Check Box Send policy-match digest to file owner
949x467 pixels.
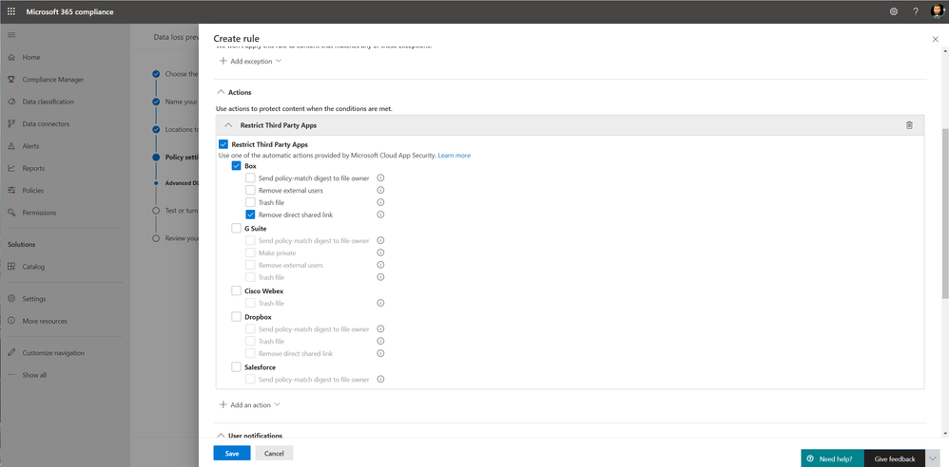(250, 178)
